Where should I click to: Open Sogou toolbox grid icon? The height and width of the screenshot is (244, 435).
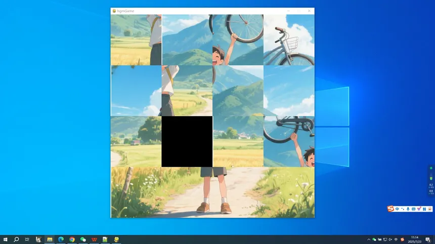pyautogui.click(x=424, y=209)
